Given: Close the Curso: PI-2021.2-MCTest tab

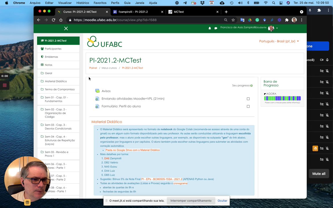Looking at the screenshot, I should point(107,12).
